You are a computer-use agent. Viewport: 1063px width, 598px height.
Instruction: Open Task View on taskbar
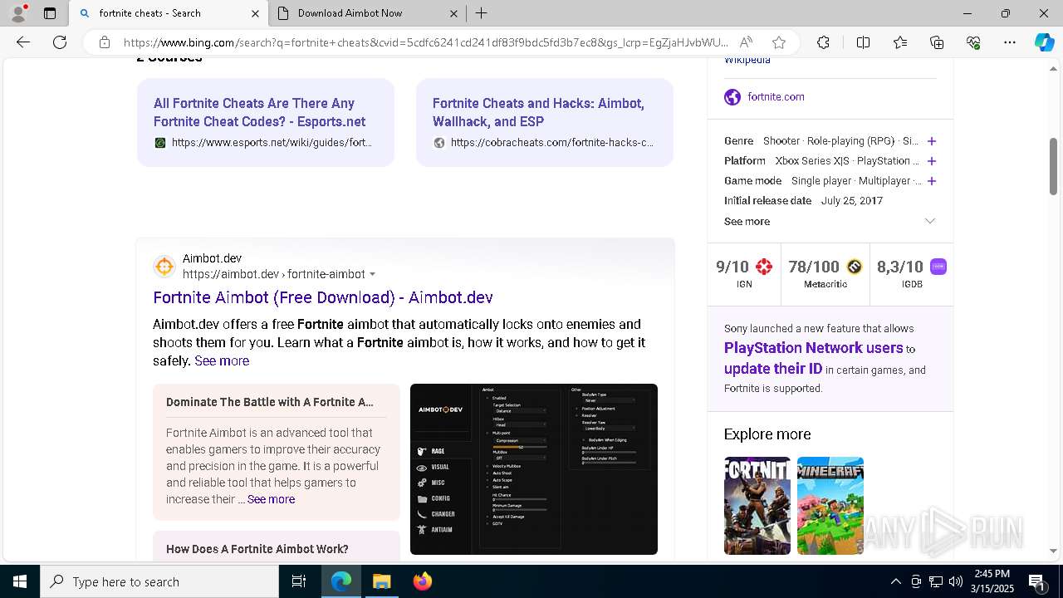click(x=299, y=581)
